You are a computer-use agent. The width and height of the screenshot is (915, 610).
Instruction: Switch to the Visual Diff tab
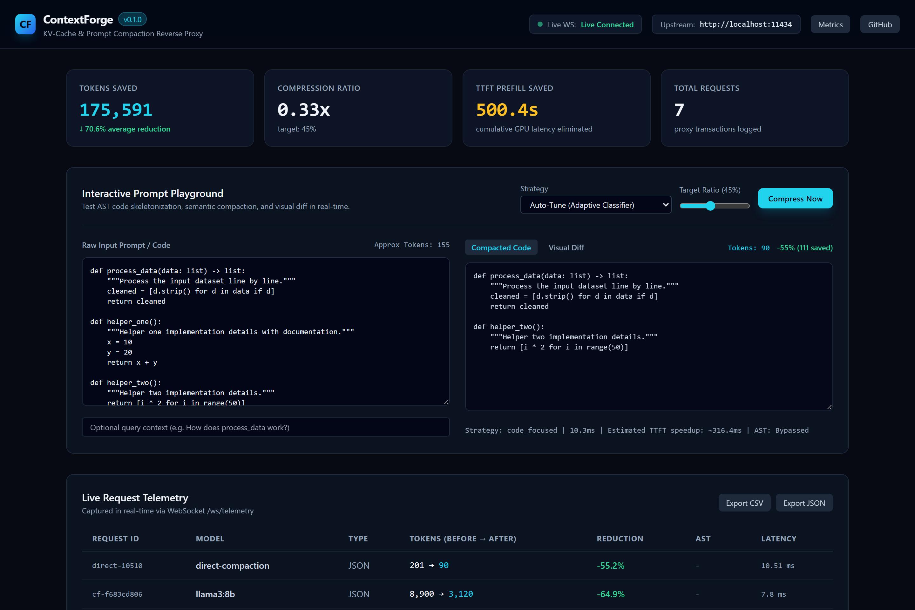tap(566, 247)
